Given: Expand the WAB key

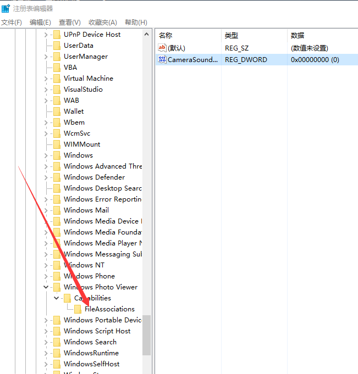Looking at the screenshot, I should coord(46,101).
